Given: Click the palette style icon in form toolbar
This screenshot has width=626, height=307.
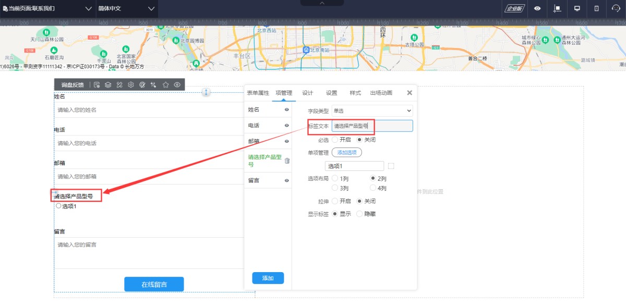Looking at the screenshot, I should click(x=142, y=84).
